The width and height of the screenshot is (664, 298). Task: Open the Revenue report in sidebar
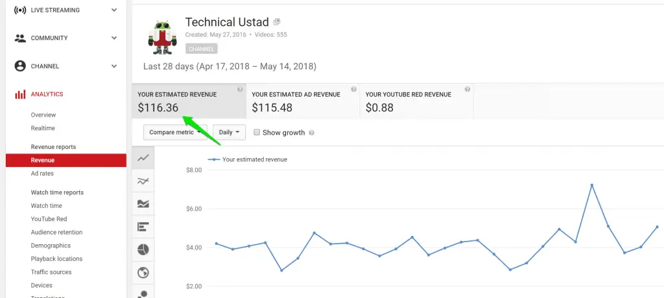coord(66,160)
